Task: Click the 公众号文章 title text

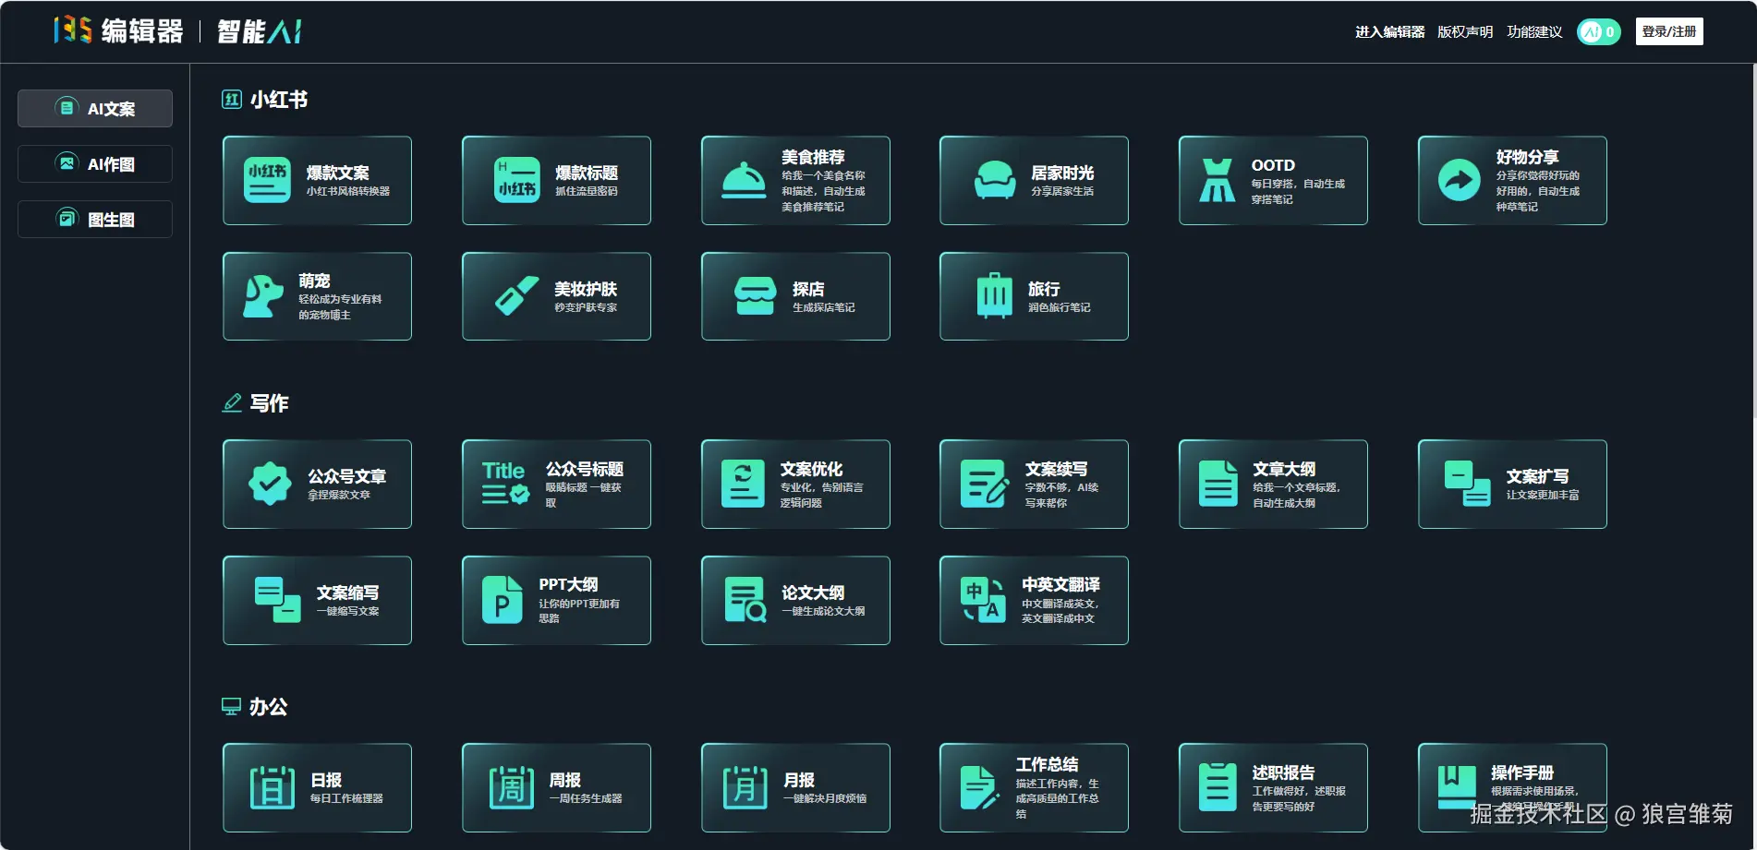Action: click(347, 476)
